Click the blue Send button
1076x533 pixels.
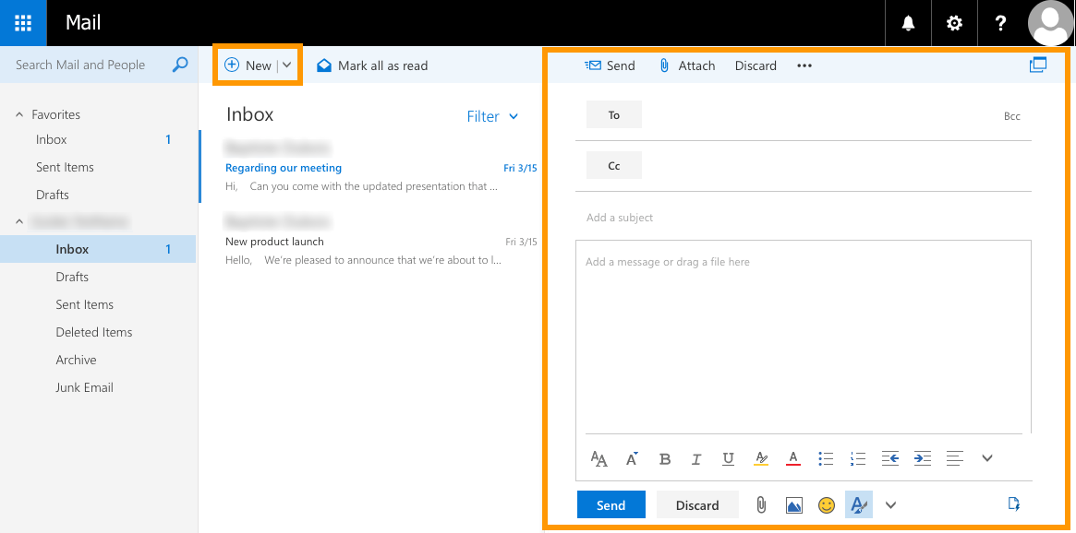pyautogui.click(x=611, y=505)
